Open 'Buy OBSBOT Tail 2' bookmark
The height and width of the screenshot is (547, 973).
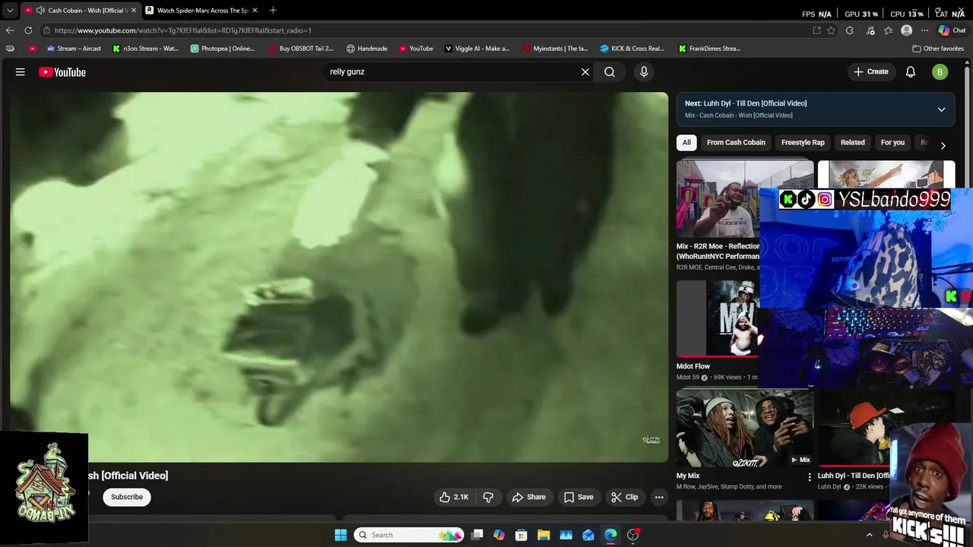click(x=301, y=49)
